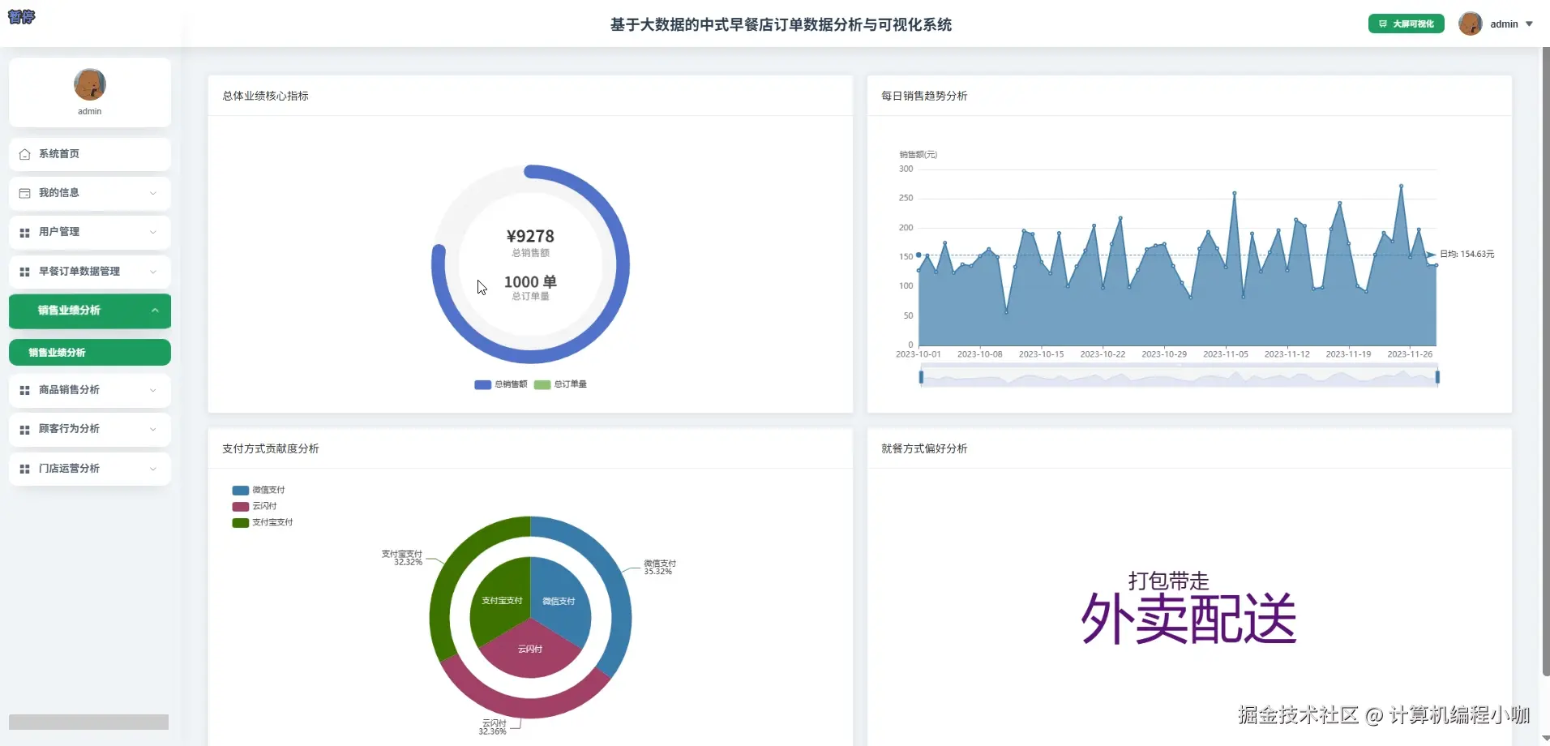Expand the 用户管理 menu chevron
1550x746 pixels.
[x=153, y=232]
